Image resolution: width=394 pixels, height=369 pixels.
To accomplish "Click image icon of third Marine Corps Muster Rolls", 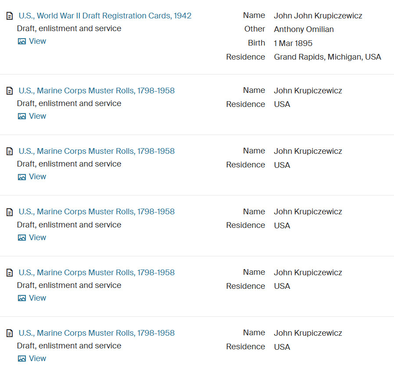I will click(22, 238).
